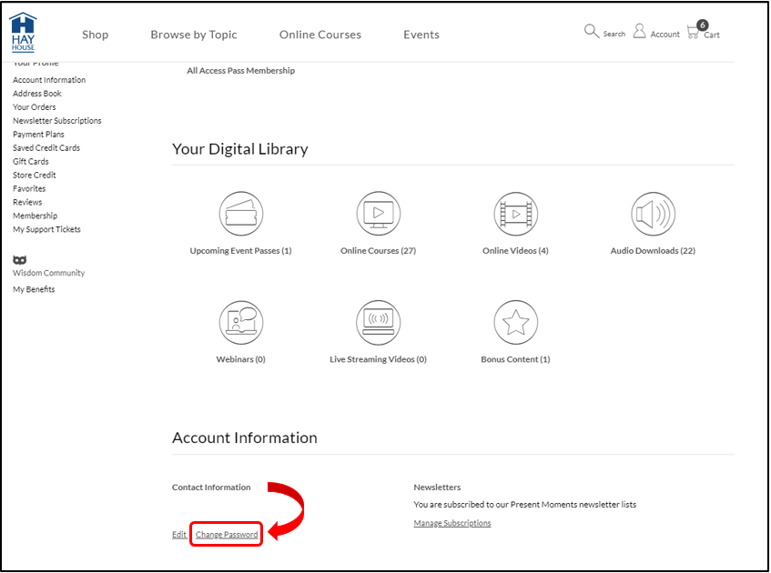
Task: Open the Account user icon
Action: click(640, 32)
